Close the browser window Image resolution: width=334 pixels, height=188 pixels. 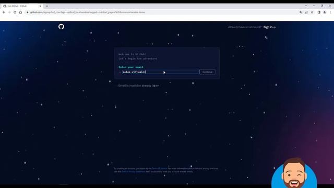pyautogui.click(x=330, y=6)
